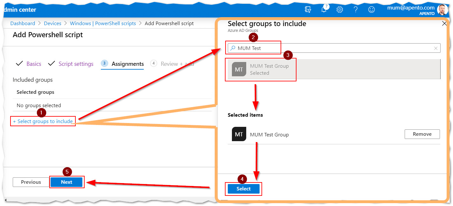Open the settings gear in the top bar
453x206 pixels.
click(x=340, y=10)
